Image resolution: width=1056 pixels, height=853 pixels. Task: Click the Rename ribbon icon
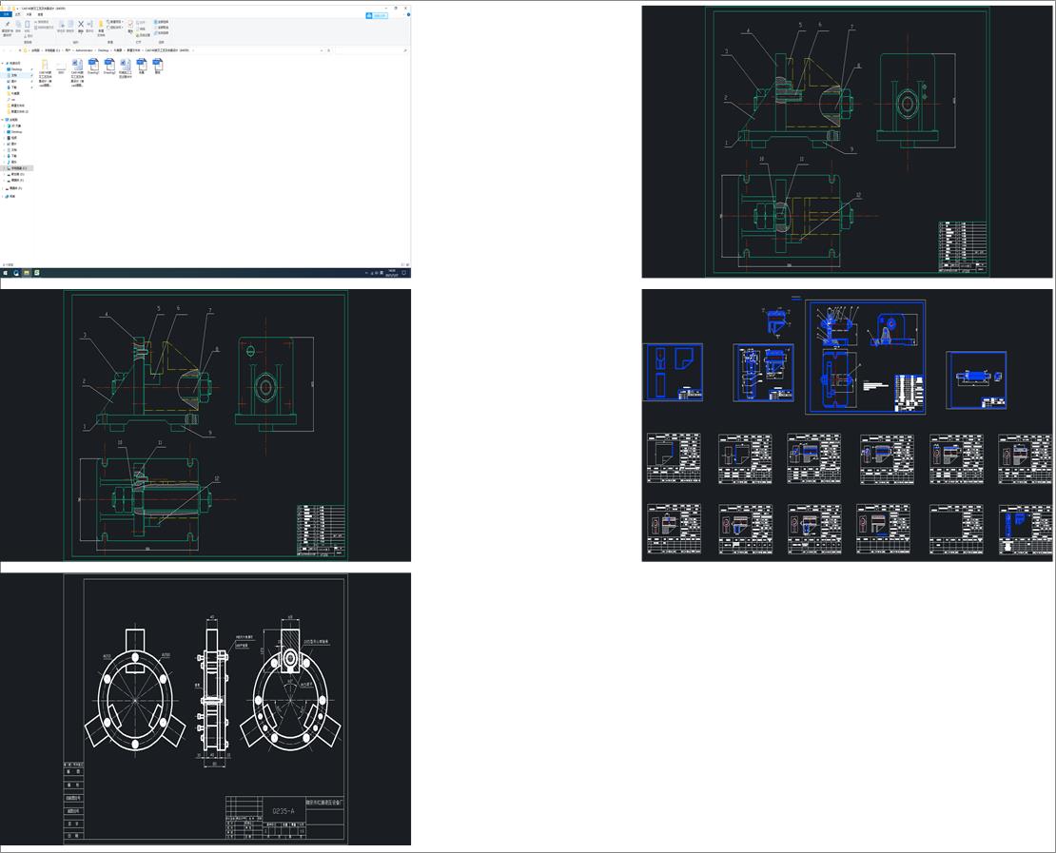pyautogui.click(x=89, y=27)
